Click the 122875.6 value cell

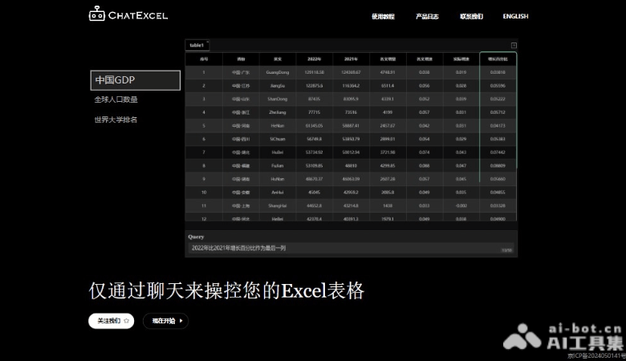[314, 86]
